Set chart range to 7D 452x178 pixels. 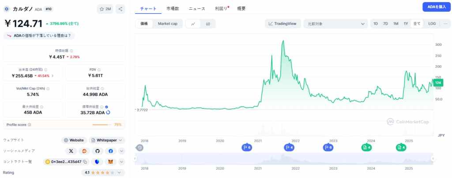[385, 24]
